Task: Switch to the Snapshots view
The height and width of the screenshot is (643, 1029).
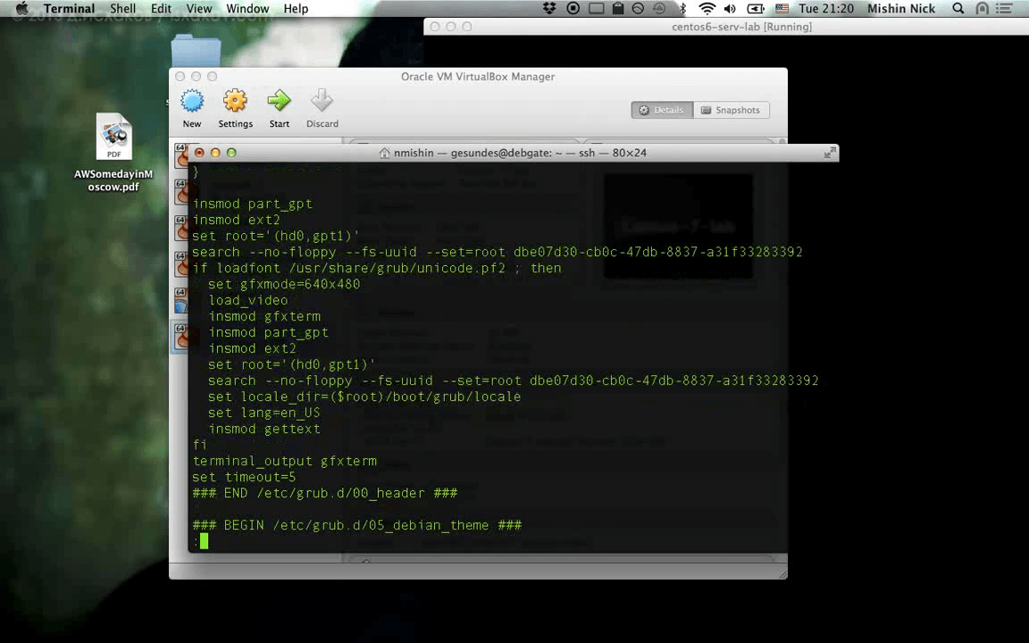Action: (x=731, y=110)
